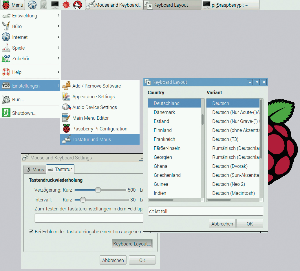The height and width of the screenshot is (271, 300).
Task: Click the keyboard layout test field 'c't ist toll!'
Action: point(206,211)
